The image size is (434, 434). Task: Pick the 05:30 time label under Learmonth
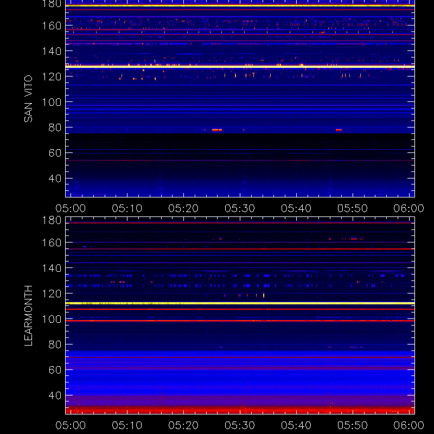[240, 425]
